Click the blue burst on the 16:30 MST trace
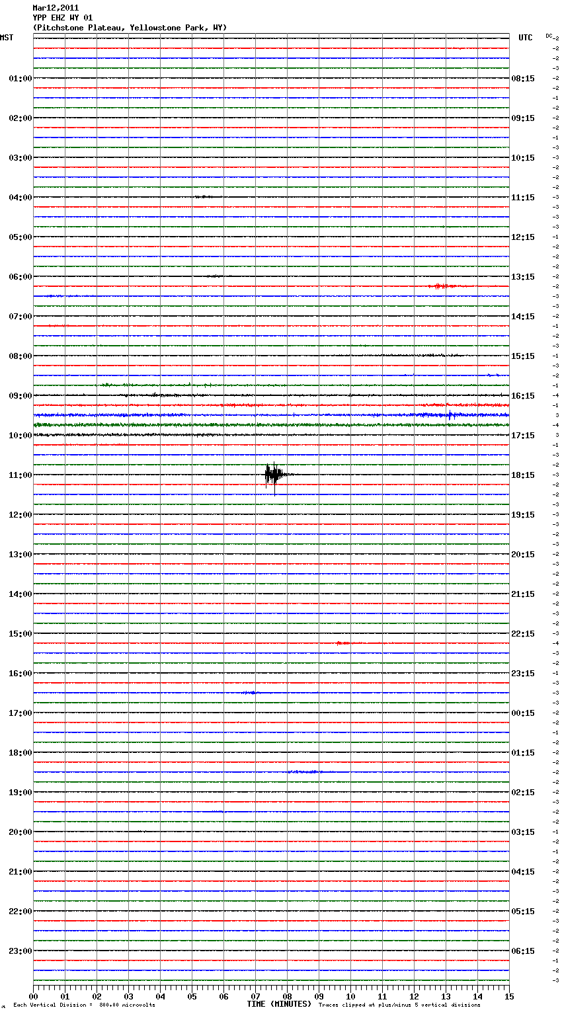 point(251,693)
